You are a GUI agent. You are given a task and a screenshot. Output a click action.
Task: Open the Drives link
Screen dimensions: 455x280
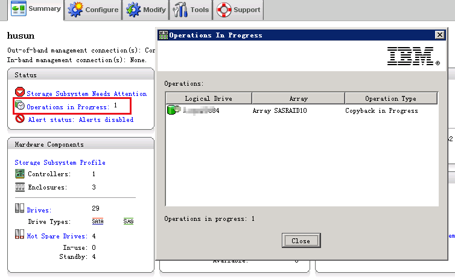tap(39, 210)
